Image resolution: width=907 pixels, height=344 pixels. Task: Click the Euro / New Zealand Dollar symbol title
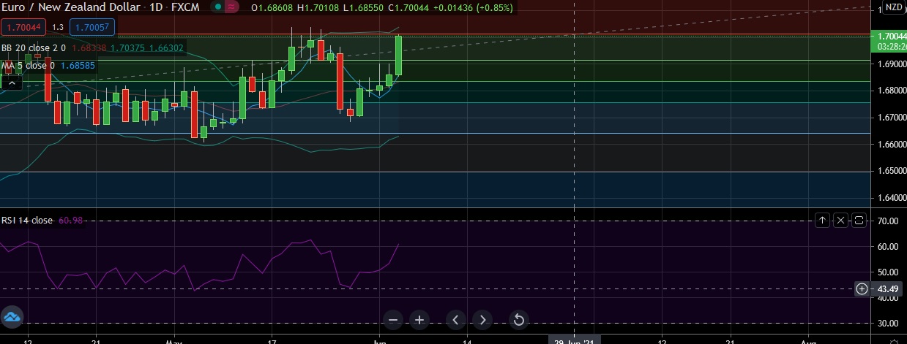tap(70, 7)
